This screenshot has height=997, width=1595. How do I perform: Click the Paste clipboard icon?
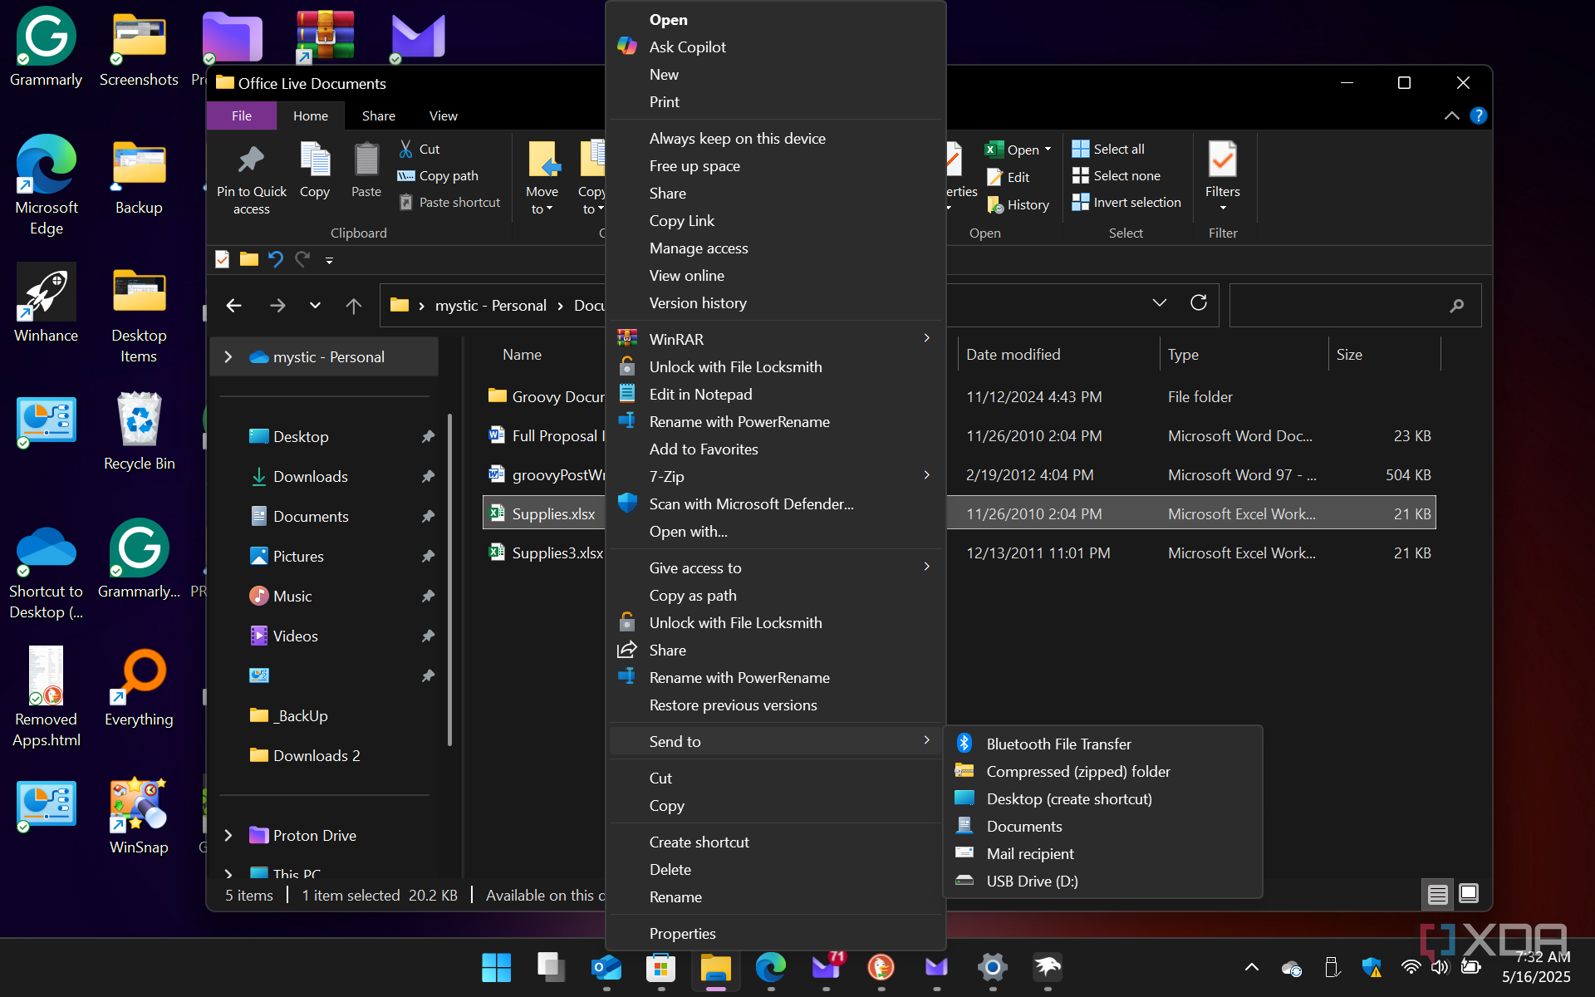(366, 159)
